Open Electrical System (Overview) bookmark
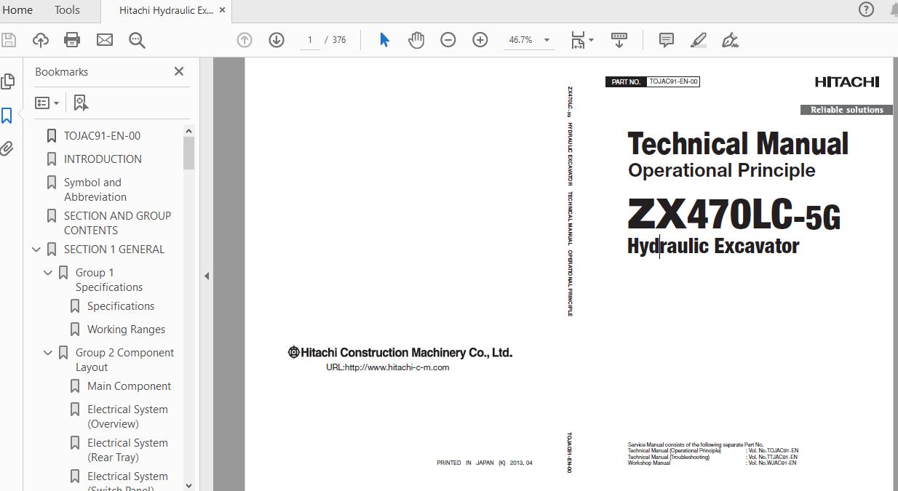This screenshot has height=491, width=898. (127, 417)
